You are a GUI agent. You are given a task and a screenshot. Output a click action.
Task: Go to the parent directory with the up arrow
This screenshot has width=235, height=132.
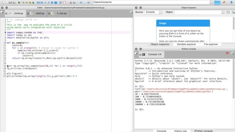click(232, 2)
